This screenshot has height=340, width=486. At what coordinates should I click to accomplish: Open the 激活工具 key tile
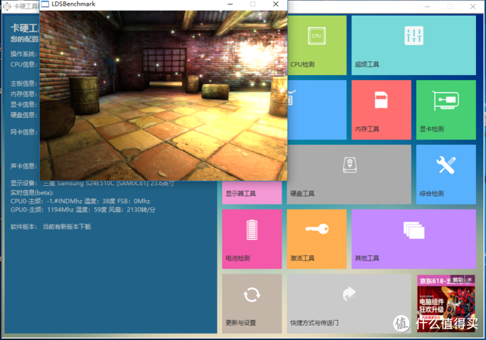click(x=317, y=239)
